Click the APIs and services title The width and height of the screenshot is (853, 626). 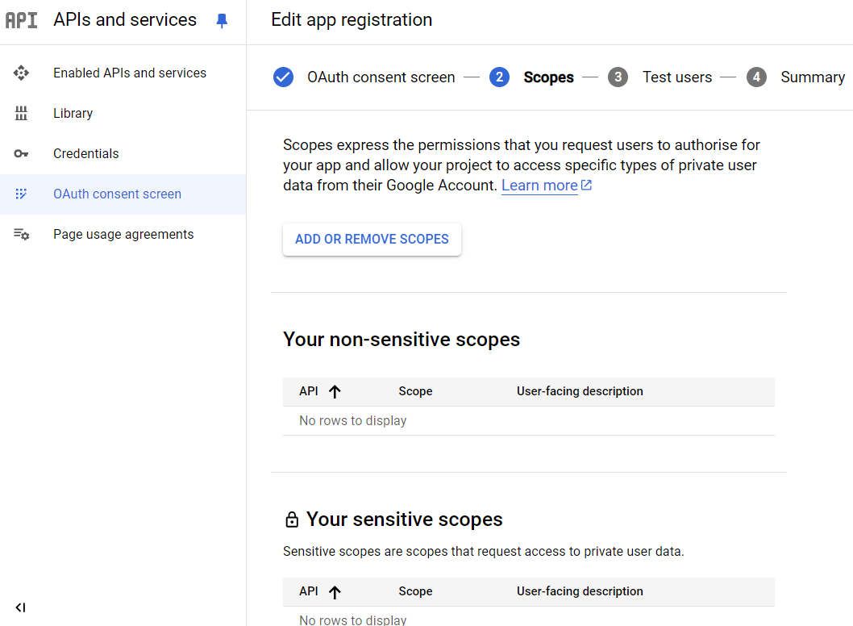(125, 20)
